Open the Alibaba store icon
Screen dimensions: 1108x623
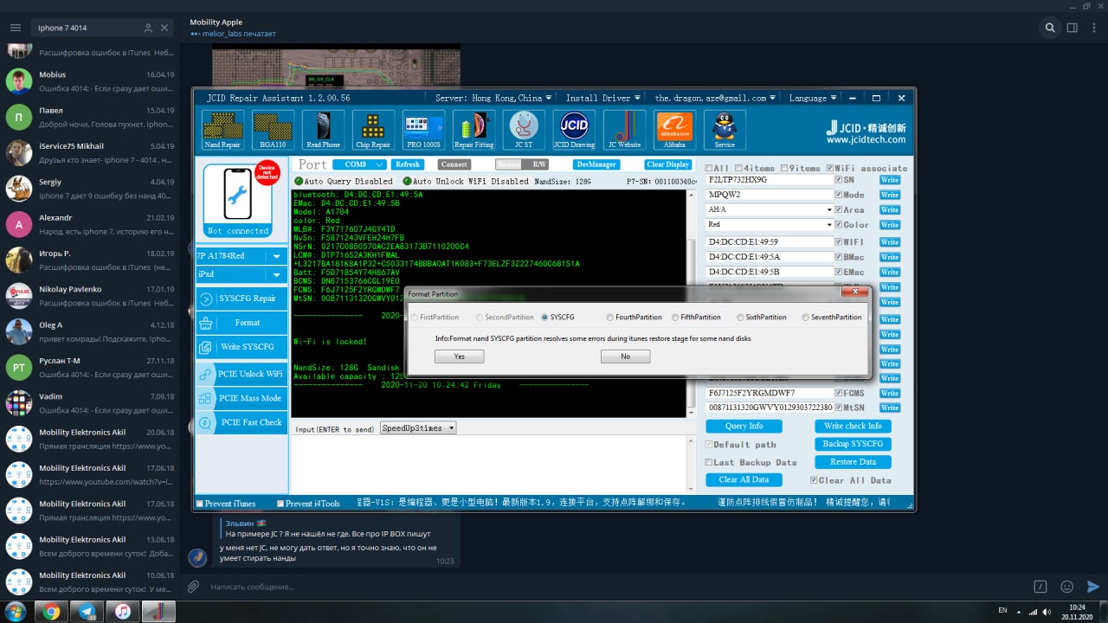pos(674,130)
